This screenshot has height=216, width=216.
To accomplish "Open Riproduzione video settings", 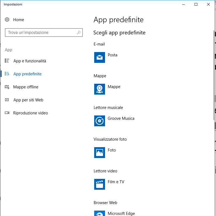I will (30, 113).
